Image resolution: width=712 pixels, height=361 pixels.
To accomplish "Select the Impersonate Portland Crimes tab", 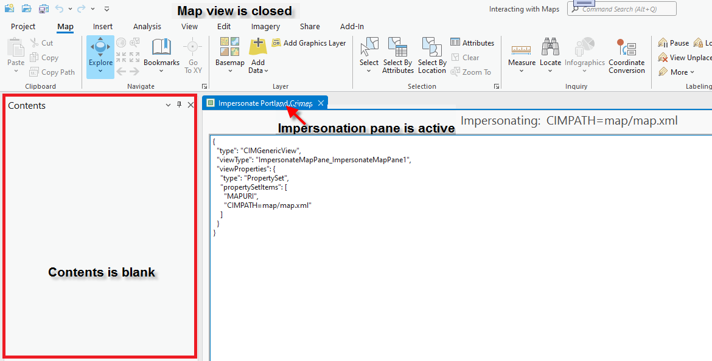I will pos(262,102).
